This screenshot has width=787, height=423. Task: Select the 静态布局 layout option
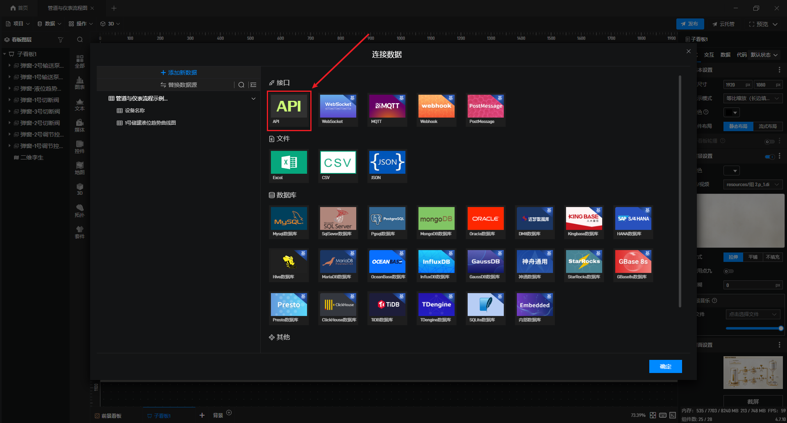pos(738,126)
